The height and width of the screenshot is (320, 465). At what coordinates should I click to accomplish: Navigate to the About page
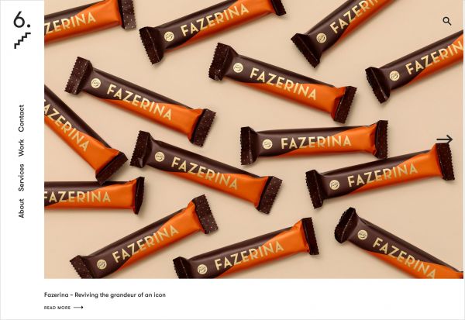pos(21,208)
